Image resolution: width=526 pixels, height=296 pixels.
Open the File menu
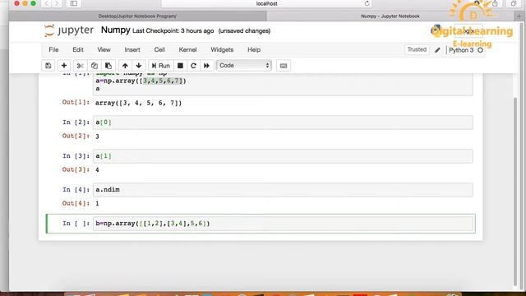(53, 49)
